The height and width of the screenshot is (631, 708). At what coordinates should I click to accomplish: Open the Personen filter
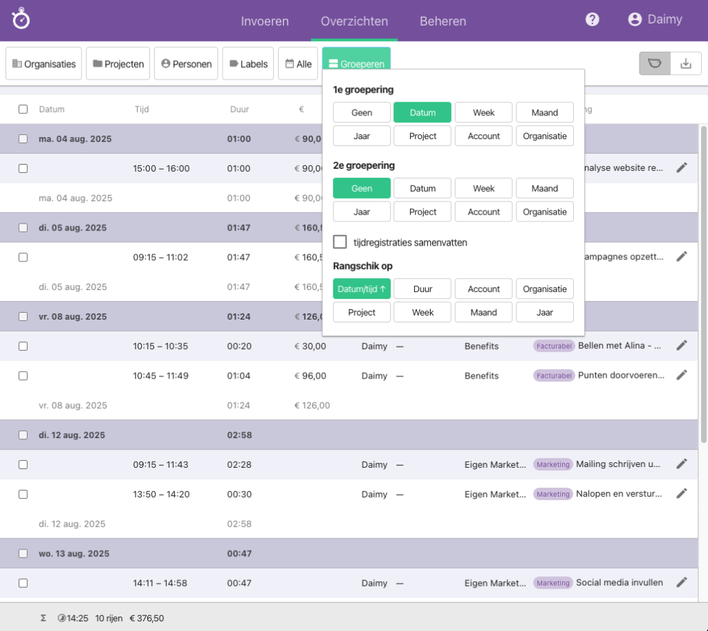pyautogui.click(x=185, y=63)
